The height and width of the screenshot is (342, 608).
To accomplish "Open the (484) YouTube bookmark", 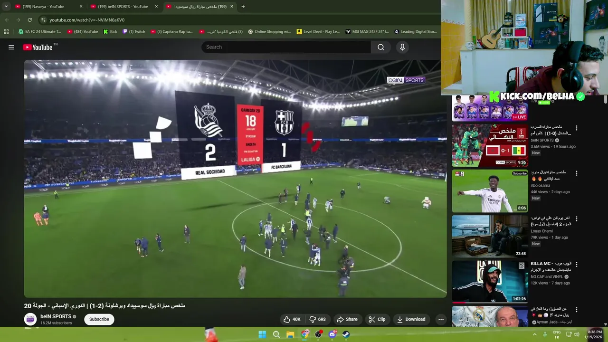I will 83,32.
